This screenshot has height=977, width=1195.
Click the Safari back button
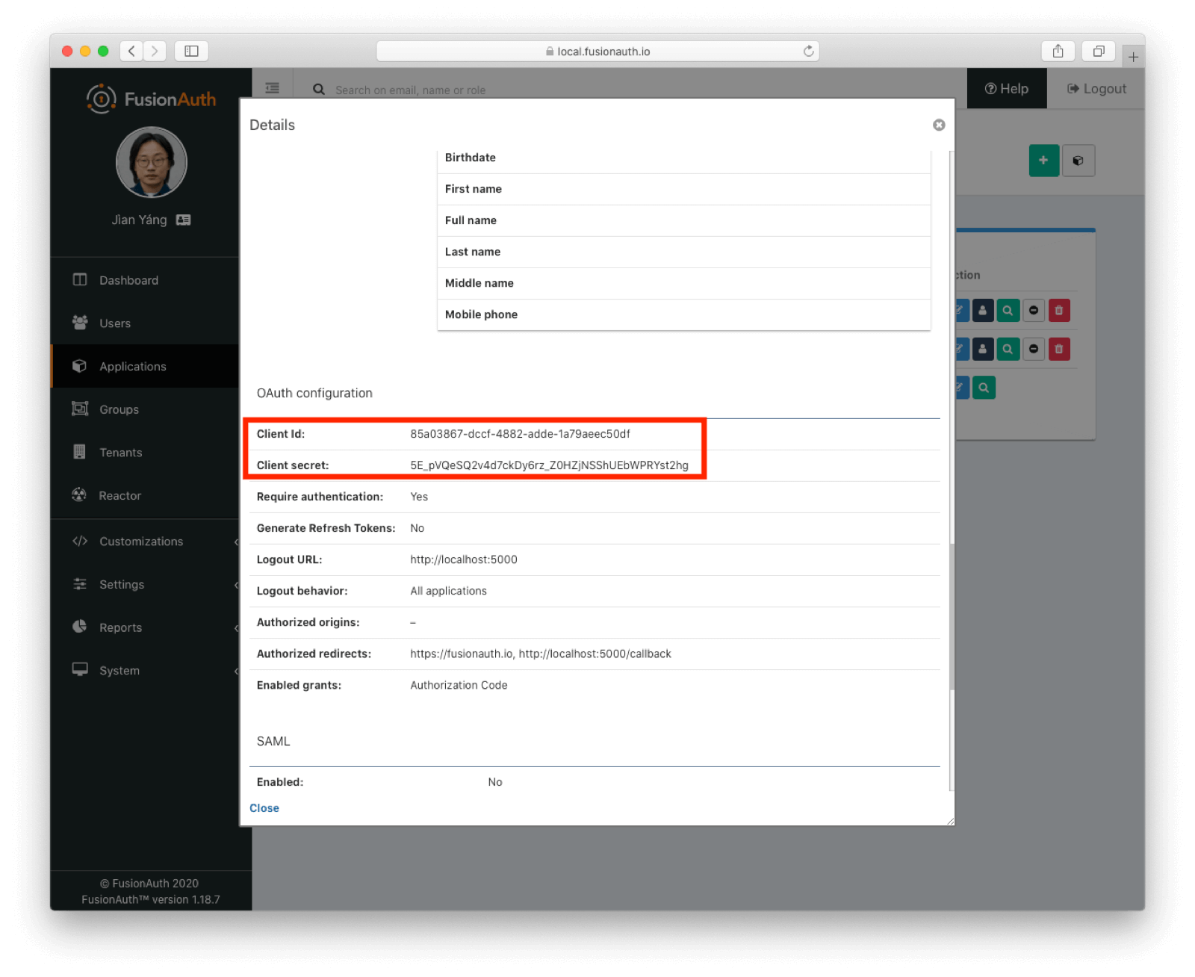tap(131, 51)
